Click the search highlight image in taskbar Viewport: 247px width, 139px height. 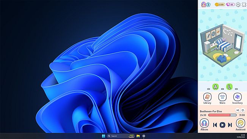pos(131,136)
